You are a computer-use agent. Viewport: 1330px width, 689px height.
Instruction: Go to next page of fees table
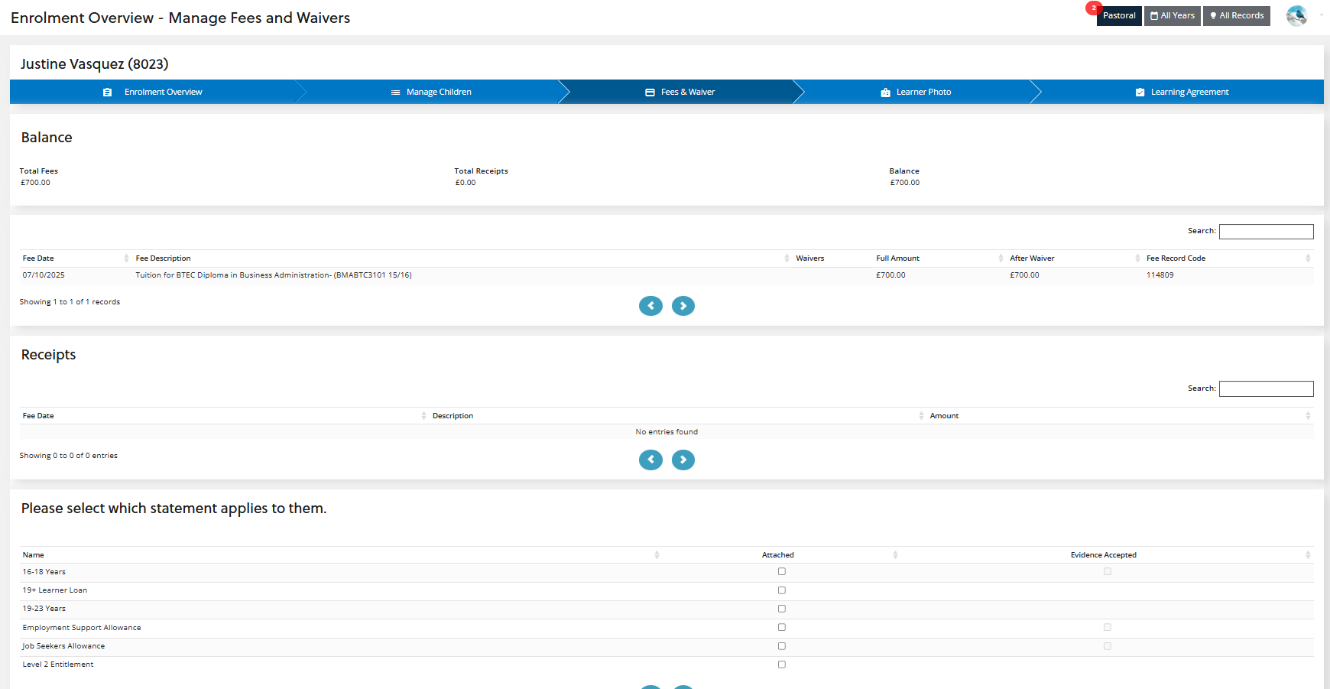point(683,306)
